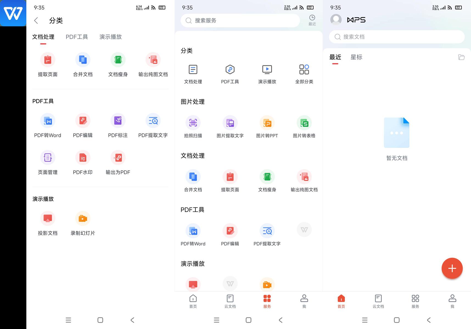The width and height of the screenshot is (471, 329).
Task: Open 投影文档 in the 分类 screen
Action: (48, 223)
